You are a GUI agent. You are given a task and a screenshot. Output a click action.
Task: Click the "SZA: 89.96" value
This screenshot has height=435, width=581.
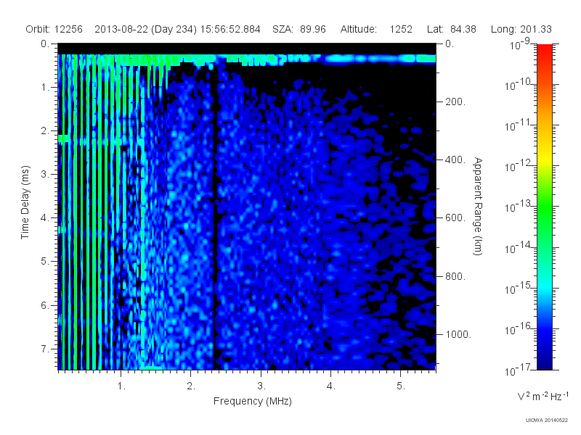tap(299, 29)
